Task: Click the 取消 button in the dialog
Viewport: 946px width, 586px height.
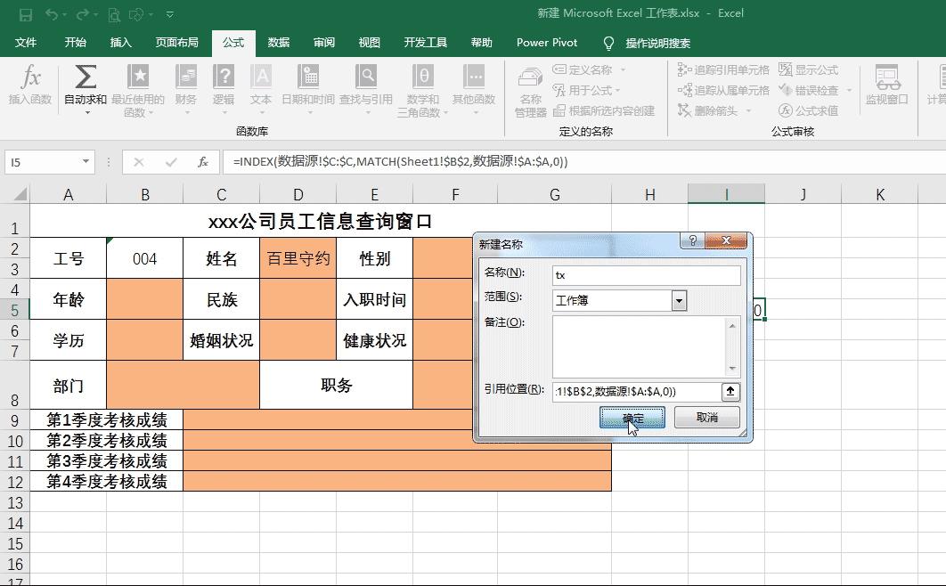Action: point(706,417)
